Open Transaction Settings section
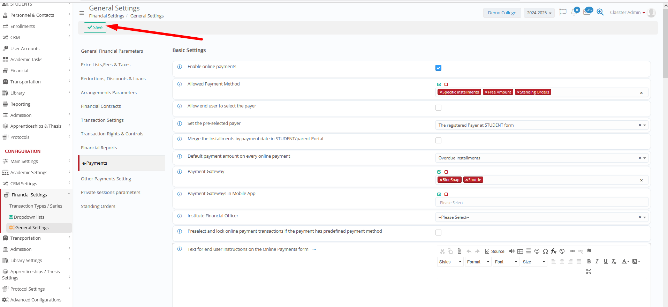668x307 pixels. pyautogui.click(x=102, y=120)
